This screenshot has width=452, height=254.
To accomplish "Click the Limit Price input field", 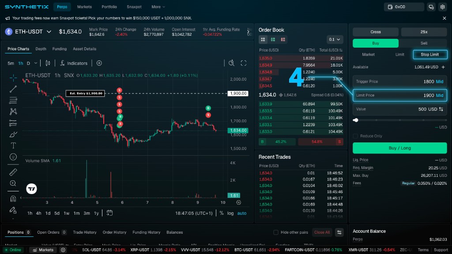I will [400, 95].
